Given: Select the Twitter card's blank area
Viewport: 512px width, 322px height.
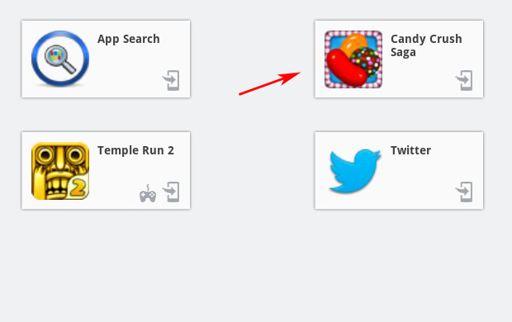Looking at the screenshot, I should point(421,183).
